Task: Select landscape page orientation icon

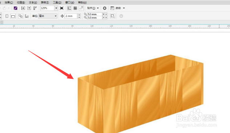Action: coord(13,16)
